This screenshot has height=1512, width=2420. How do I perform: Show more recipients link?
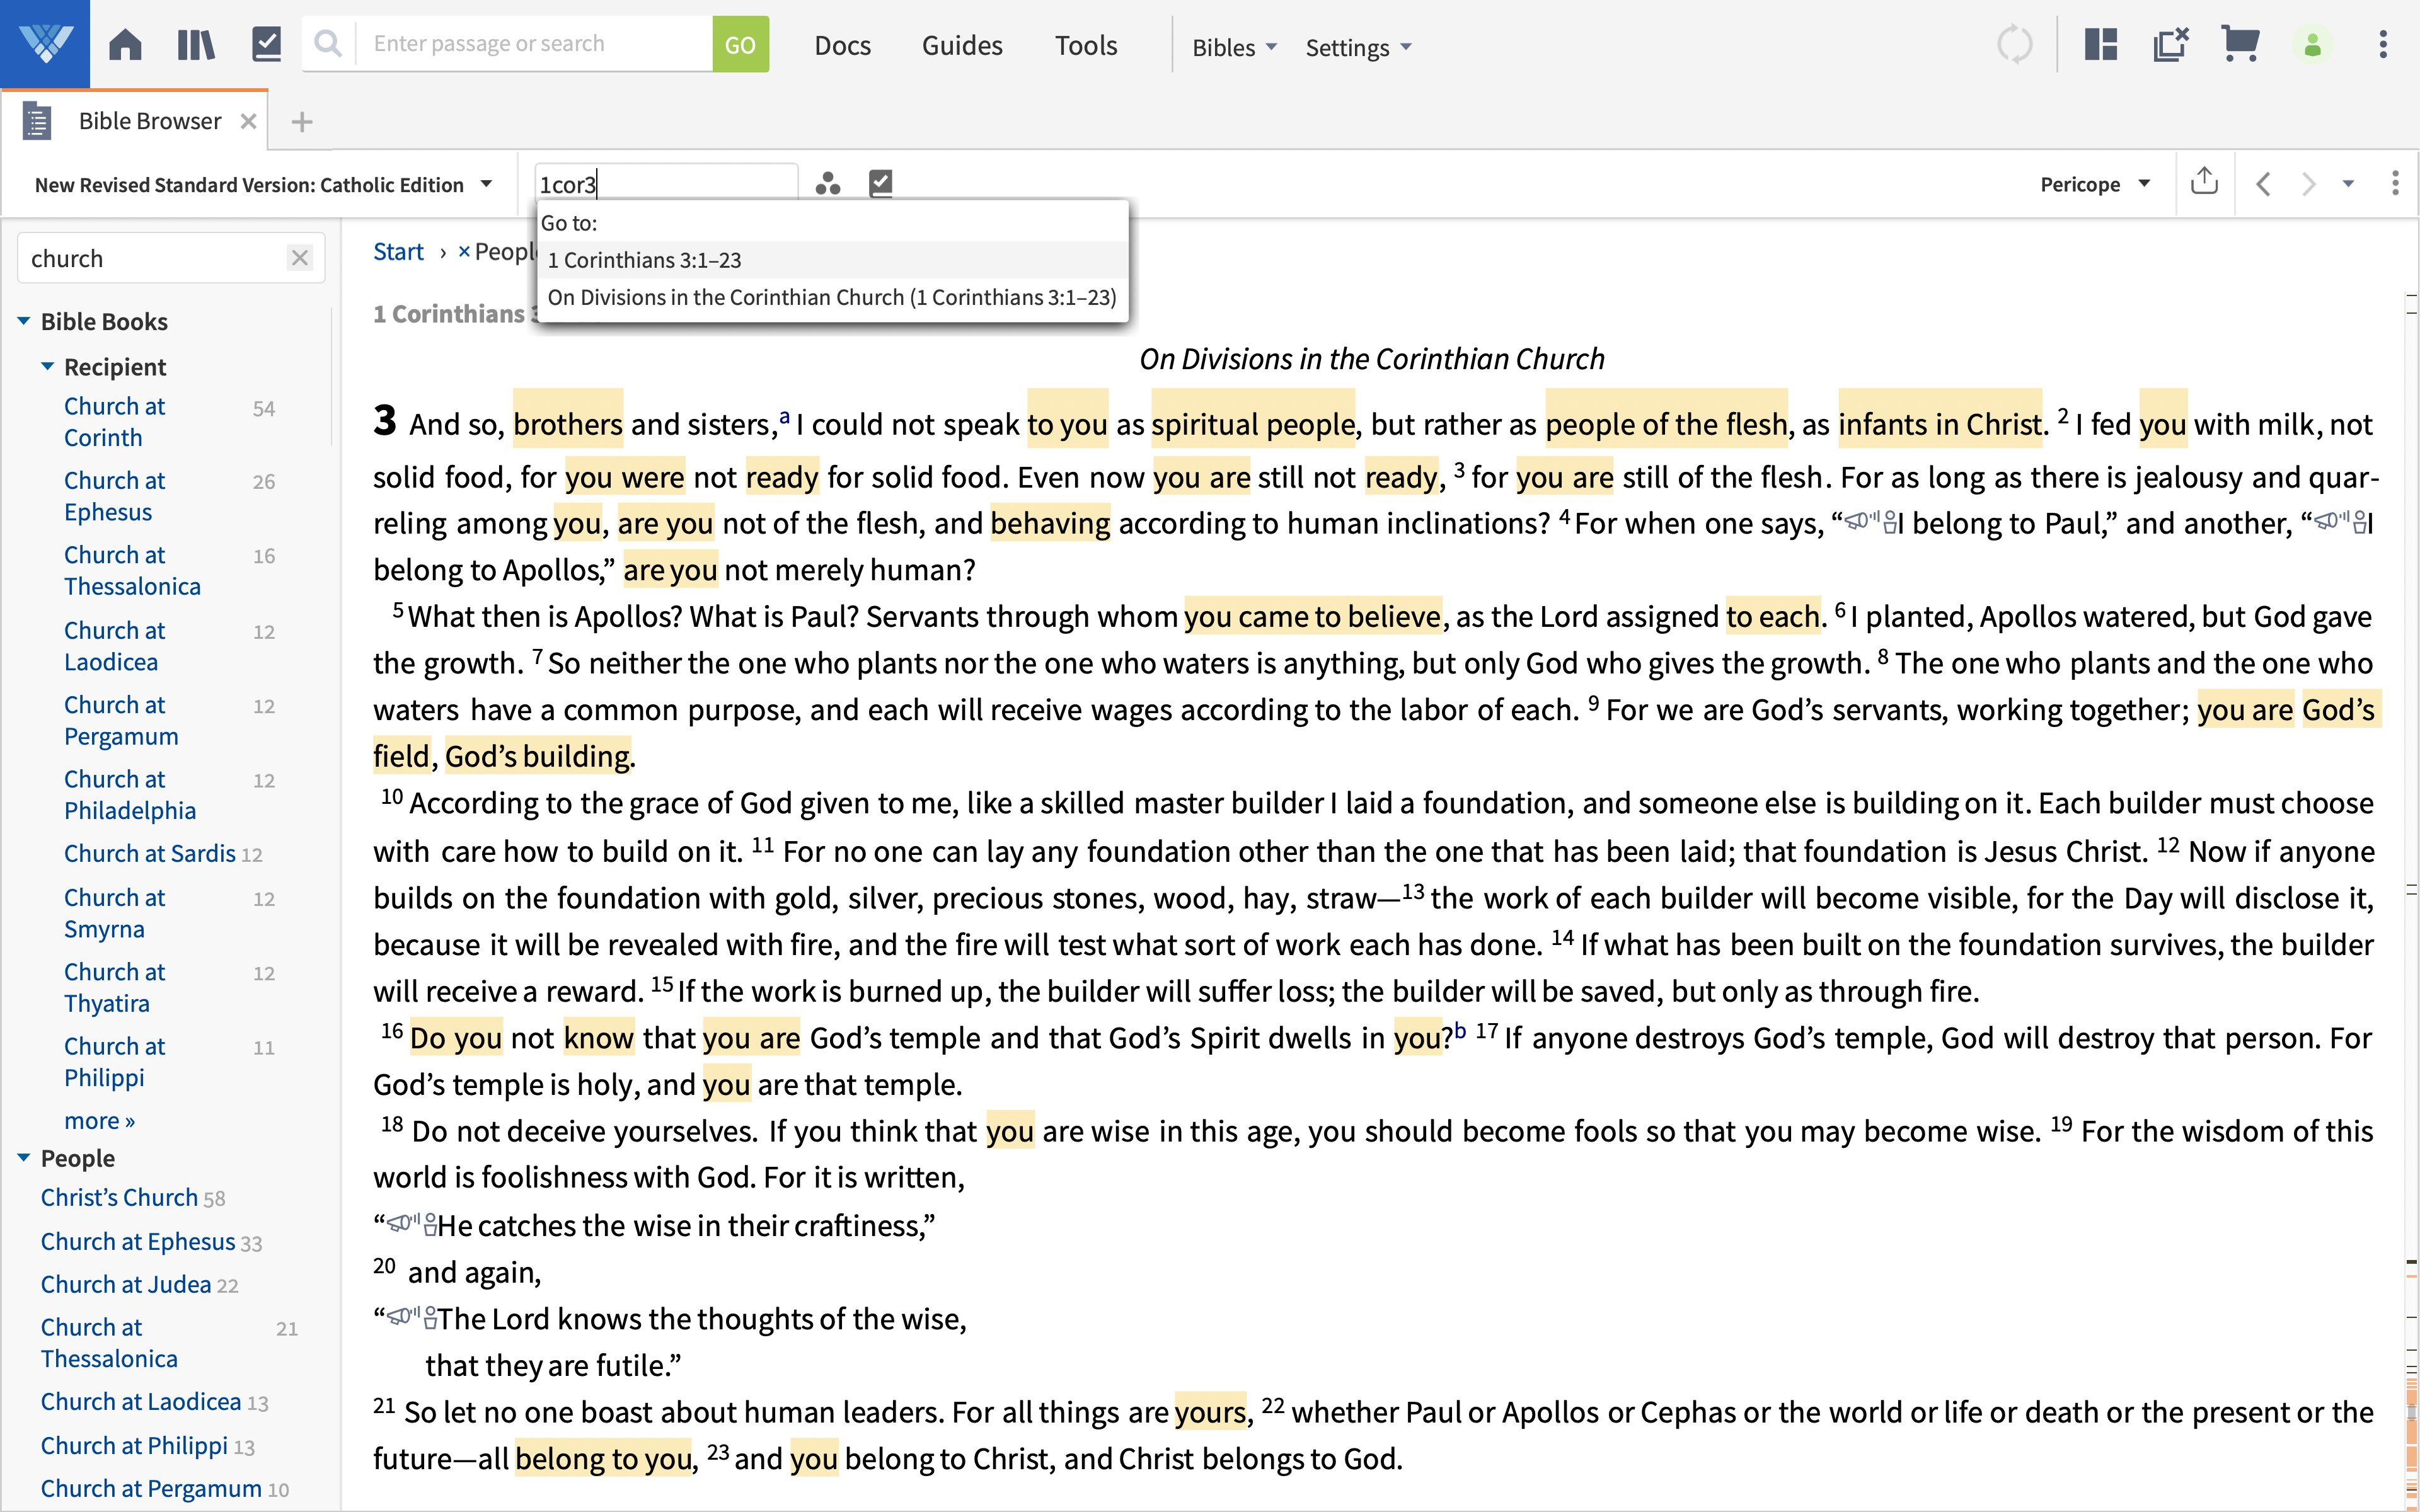point(99,1120)
